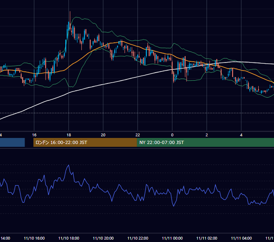274x242 pixels.
Task: Click the upper-axis time label 16
Action: click(34, 135)
